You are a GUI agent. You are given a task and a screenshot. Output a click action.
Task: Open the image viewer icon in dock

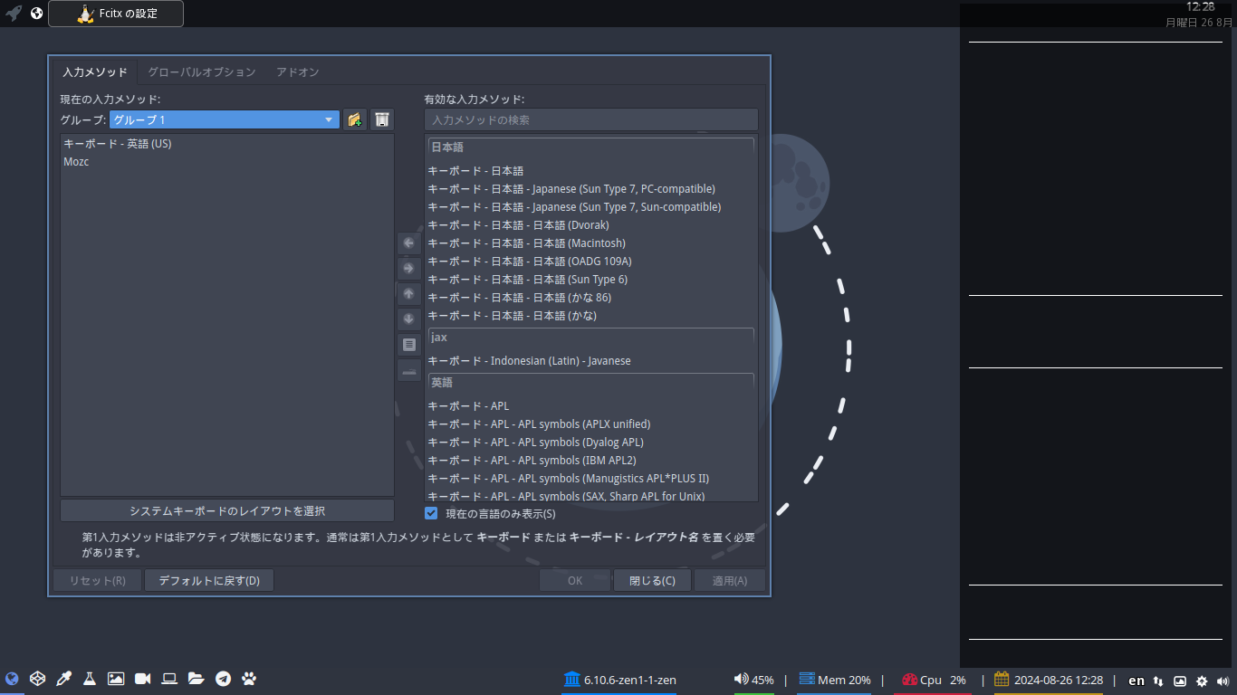coord(116,679)
